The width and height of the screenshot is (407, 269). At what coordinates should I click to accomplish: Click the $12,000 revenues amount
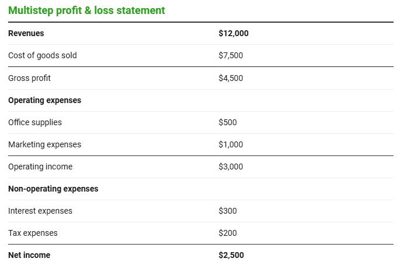click(234, 33)
